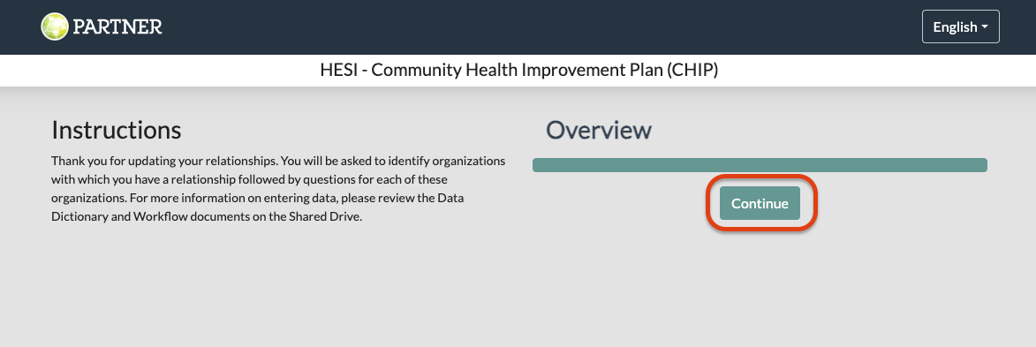Viewport: 1036px width, 347px height.
Task: Click the teal Overview progress bar
Action: [x=760, y=165]
